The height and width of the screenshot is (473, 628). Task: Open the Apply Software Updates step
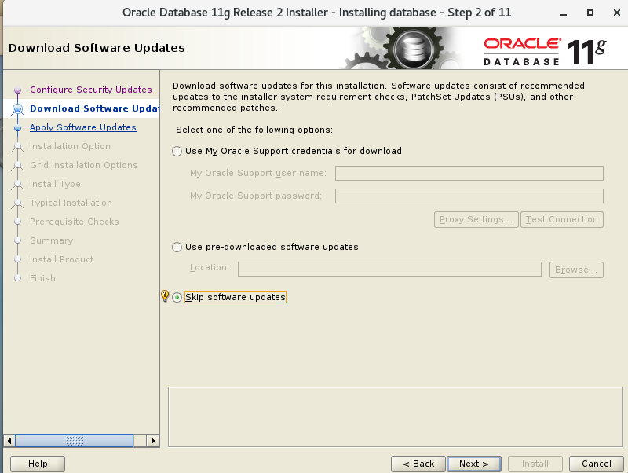tap(82, 127)
